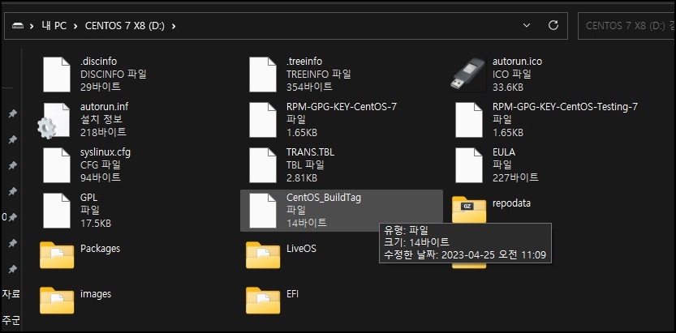Click the RPM-GPG-KEY-CentOS-Testing-7 file name
676x333 pixels.
click(565, 107)
